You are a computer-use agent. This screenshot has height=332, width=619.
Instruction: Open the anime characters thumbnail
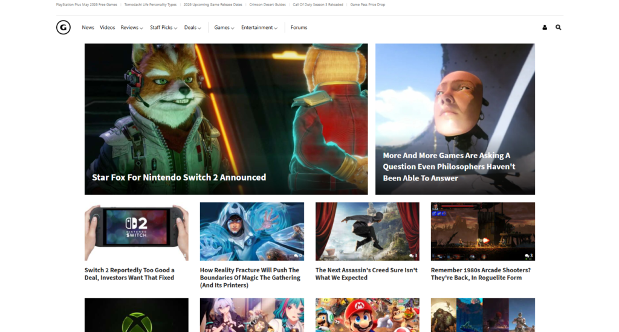point(252,315)
